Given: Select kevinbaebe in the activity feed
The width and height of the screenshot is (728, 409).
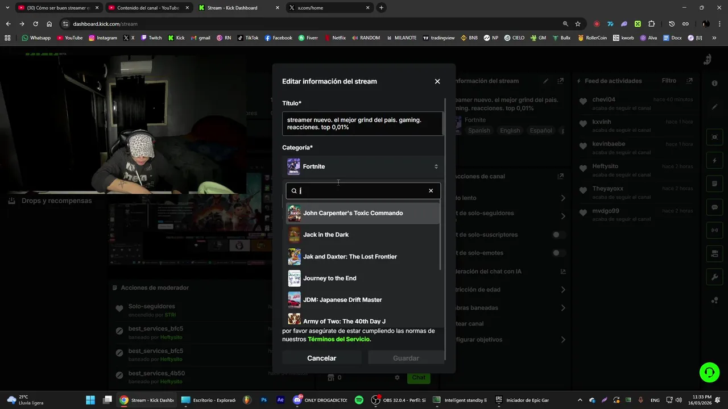Looking at the screenshot, I should [608, 144].
